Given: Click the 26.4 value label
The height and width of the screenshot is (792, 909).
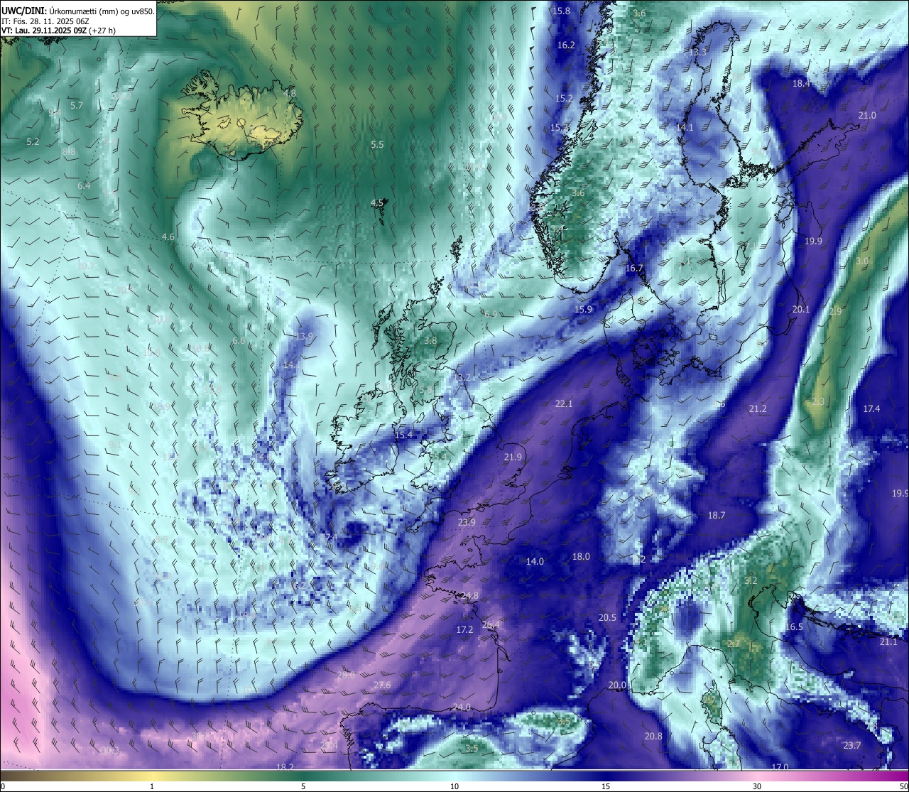Looking at the screenshot, I should 491,624.
